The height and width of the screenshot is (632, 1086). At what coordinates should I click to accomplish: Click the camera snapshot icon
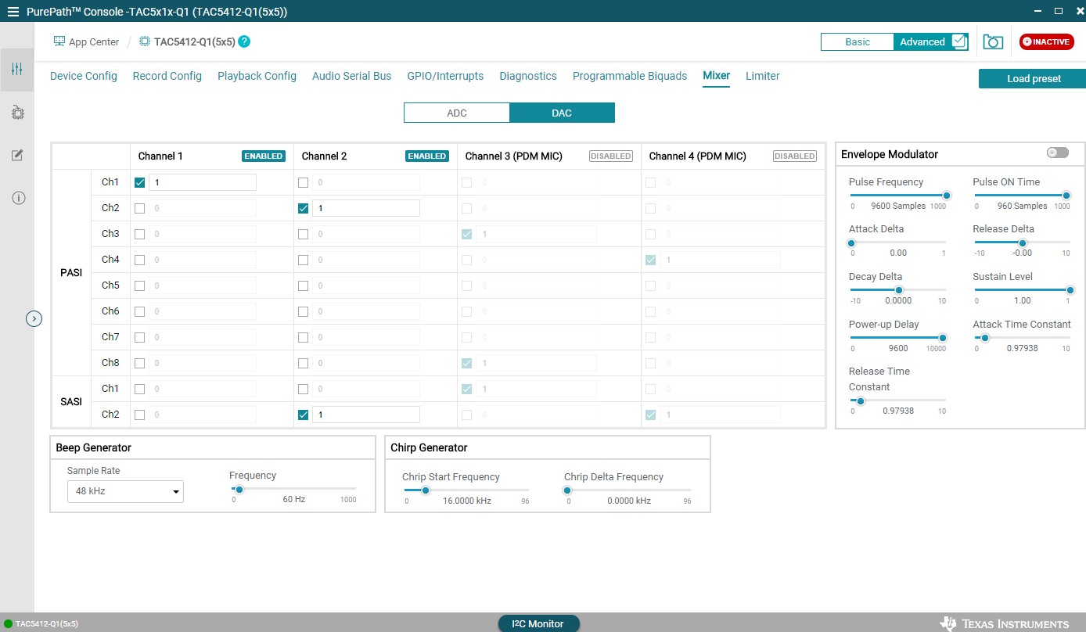(993, 42)
